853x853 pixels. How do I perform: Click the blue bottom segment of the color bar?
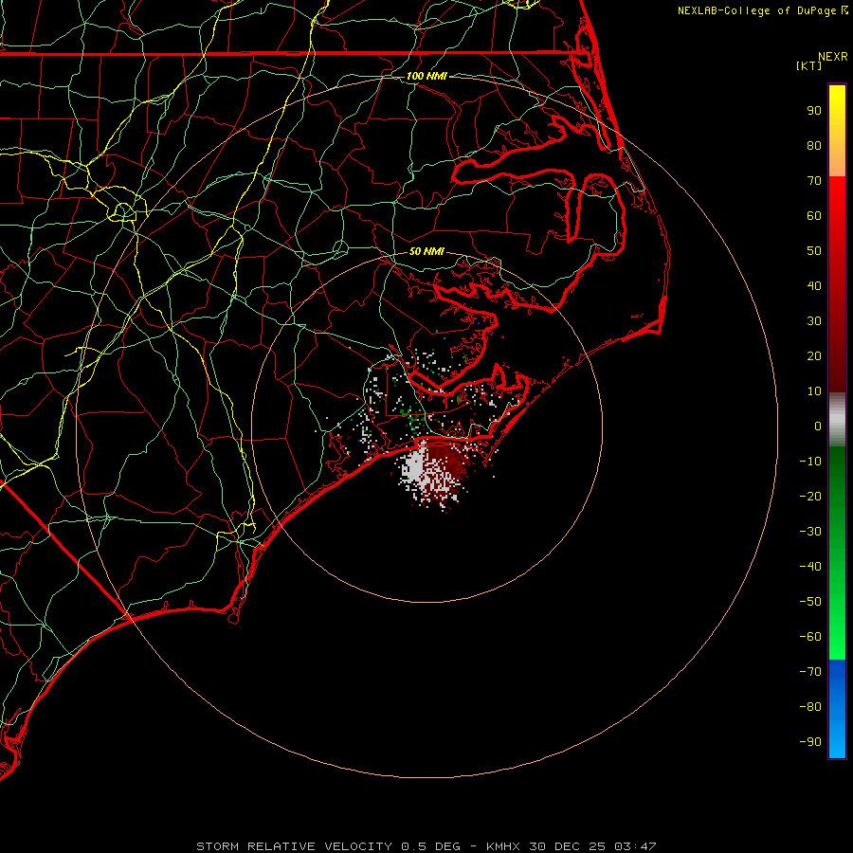click(x=837, y=709)
